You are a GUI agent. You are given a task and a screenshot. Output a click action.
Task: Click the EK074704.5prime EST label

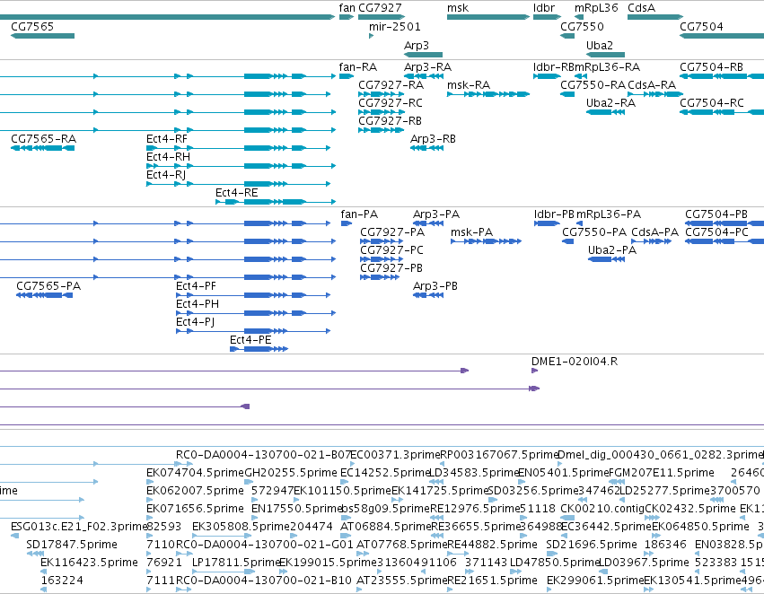(195, 473)
